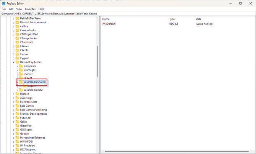Viewport: 256px width, 154px height.
Task: Click the Name column header
Action: click(134, 19)
